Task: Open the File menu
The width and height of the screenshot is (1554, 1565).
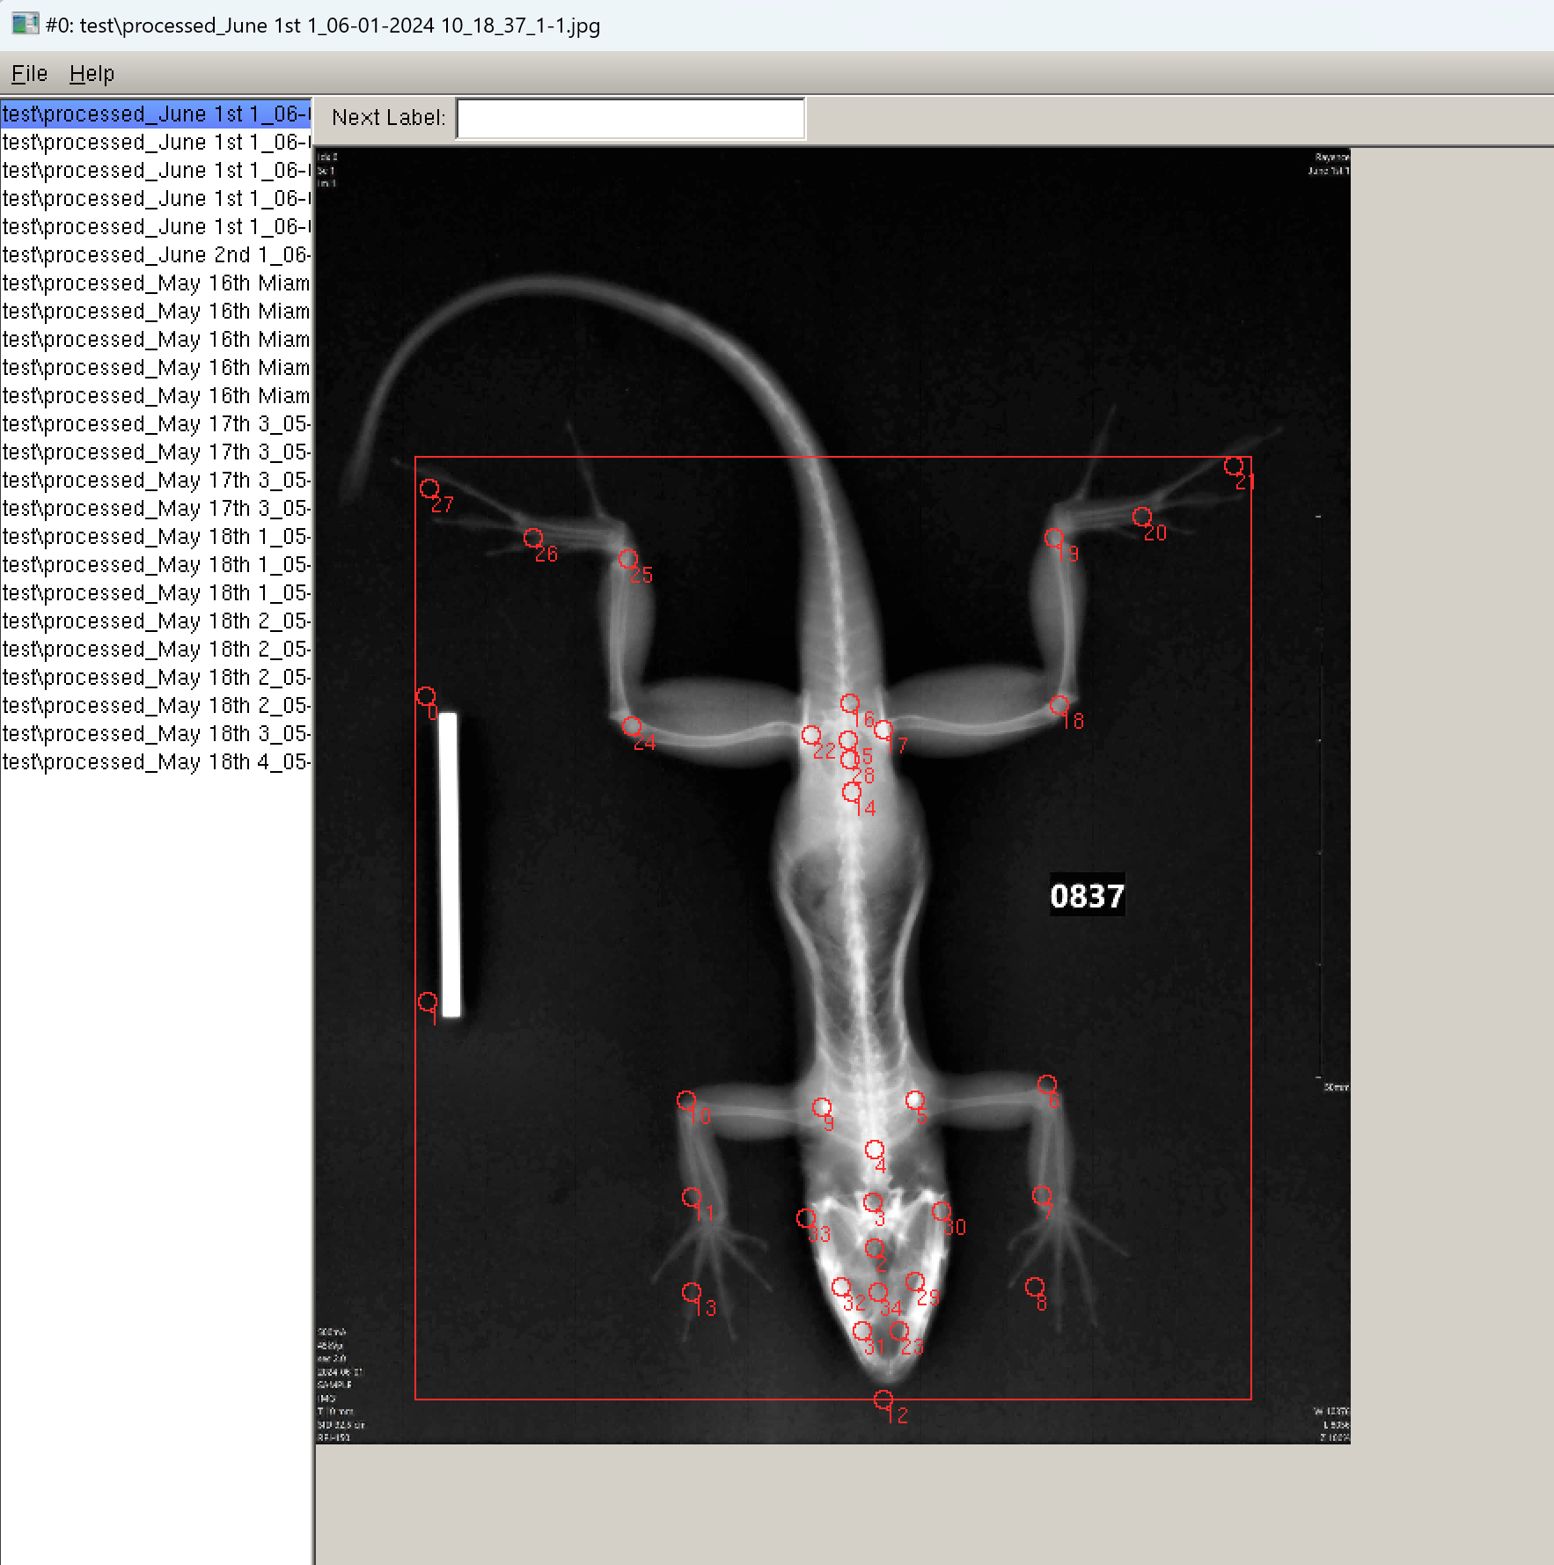Action: pos(29,74)
